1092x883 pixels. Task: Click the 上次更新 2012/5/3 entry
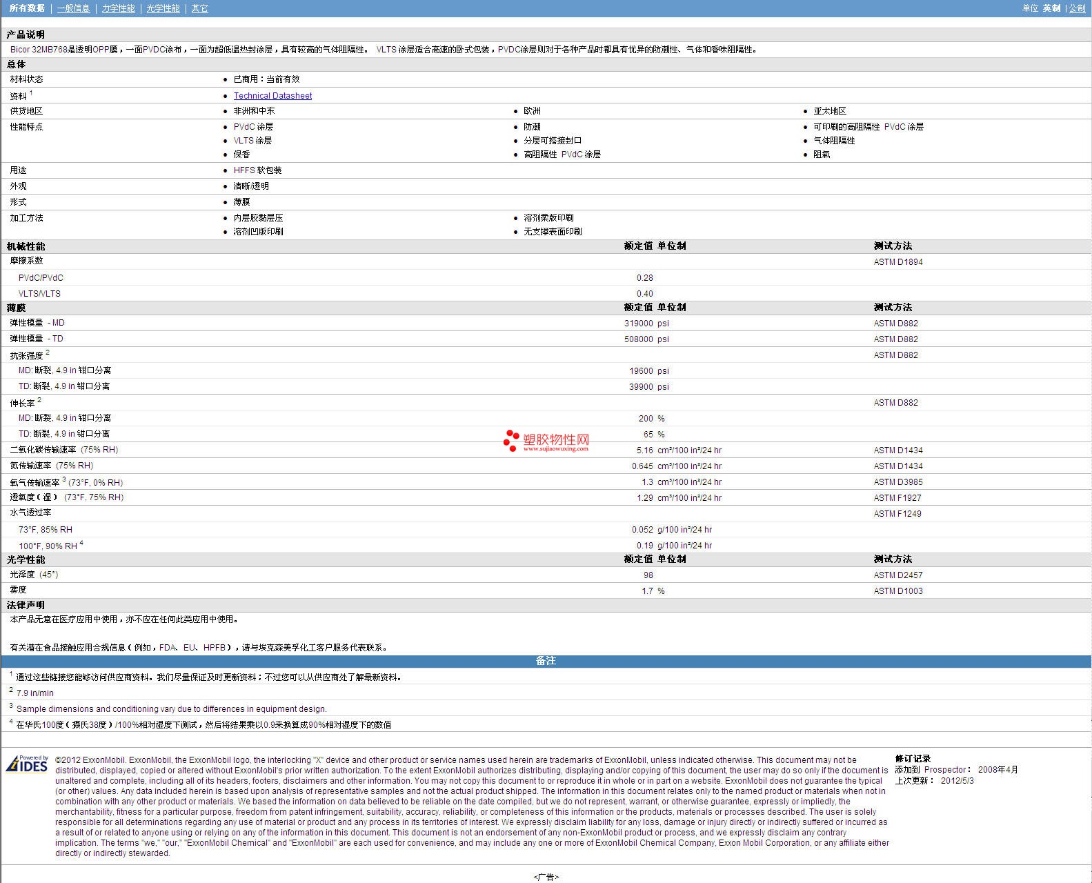935,781
